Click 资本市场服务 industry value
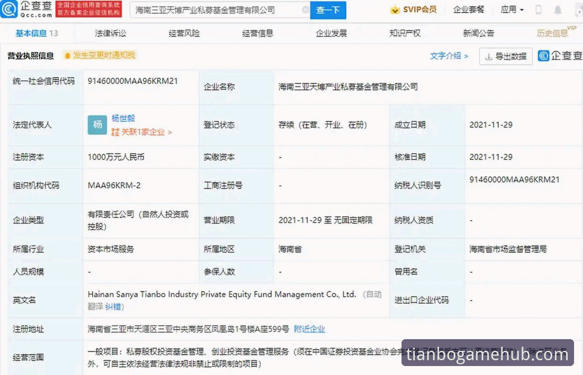The height and width of the screenshot is (375, 583). (x=111, y=249)
